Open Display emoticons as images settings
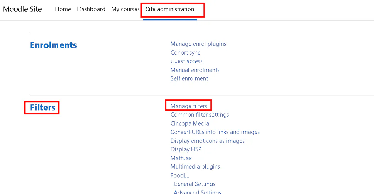Viewport: 374px width, 194px height. click(x=208, y=141)
